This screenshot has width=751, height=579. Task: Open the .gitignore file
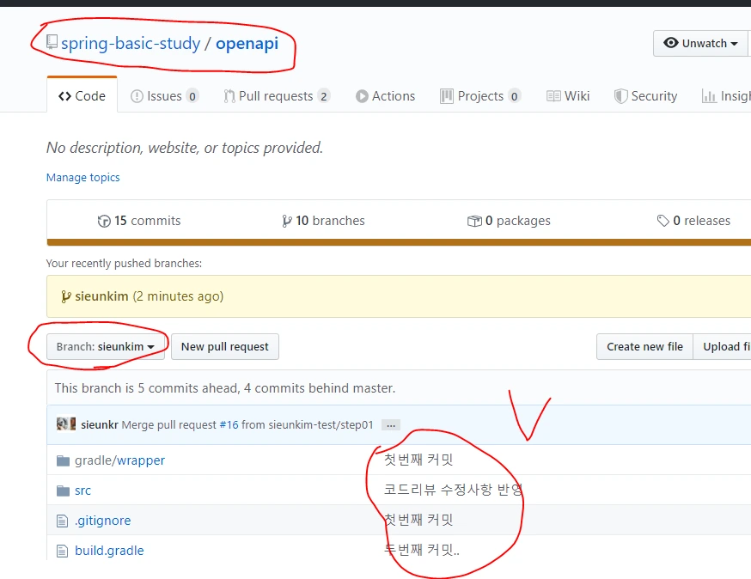click(x=102, y=521)
